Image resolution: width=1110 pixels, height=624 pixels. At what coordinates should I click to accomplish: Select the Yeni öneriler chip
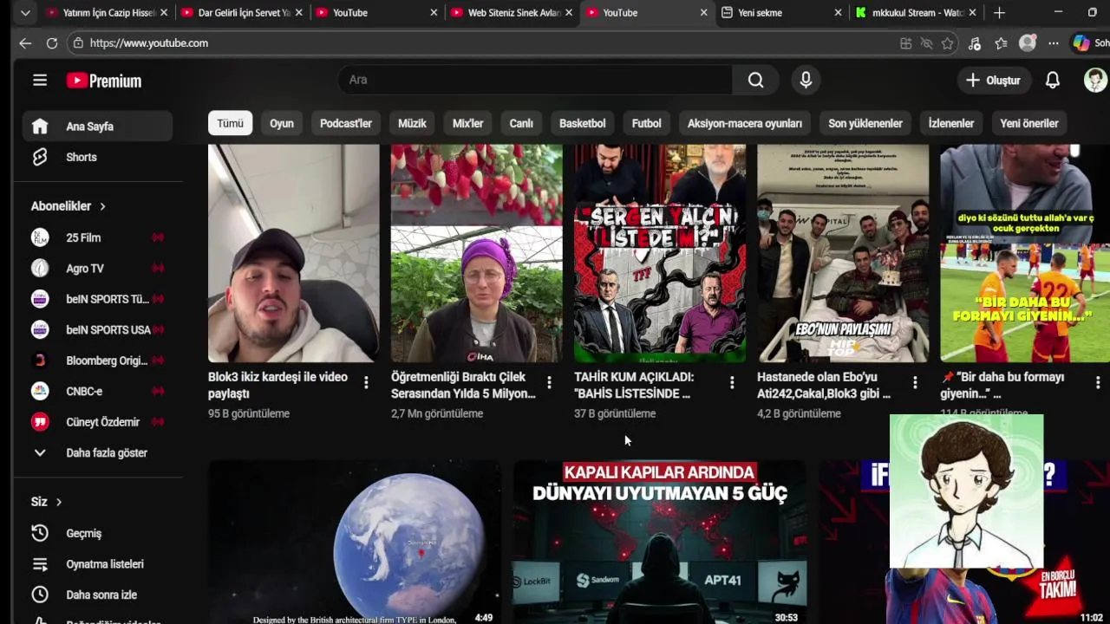coord(1029,123)
